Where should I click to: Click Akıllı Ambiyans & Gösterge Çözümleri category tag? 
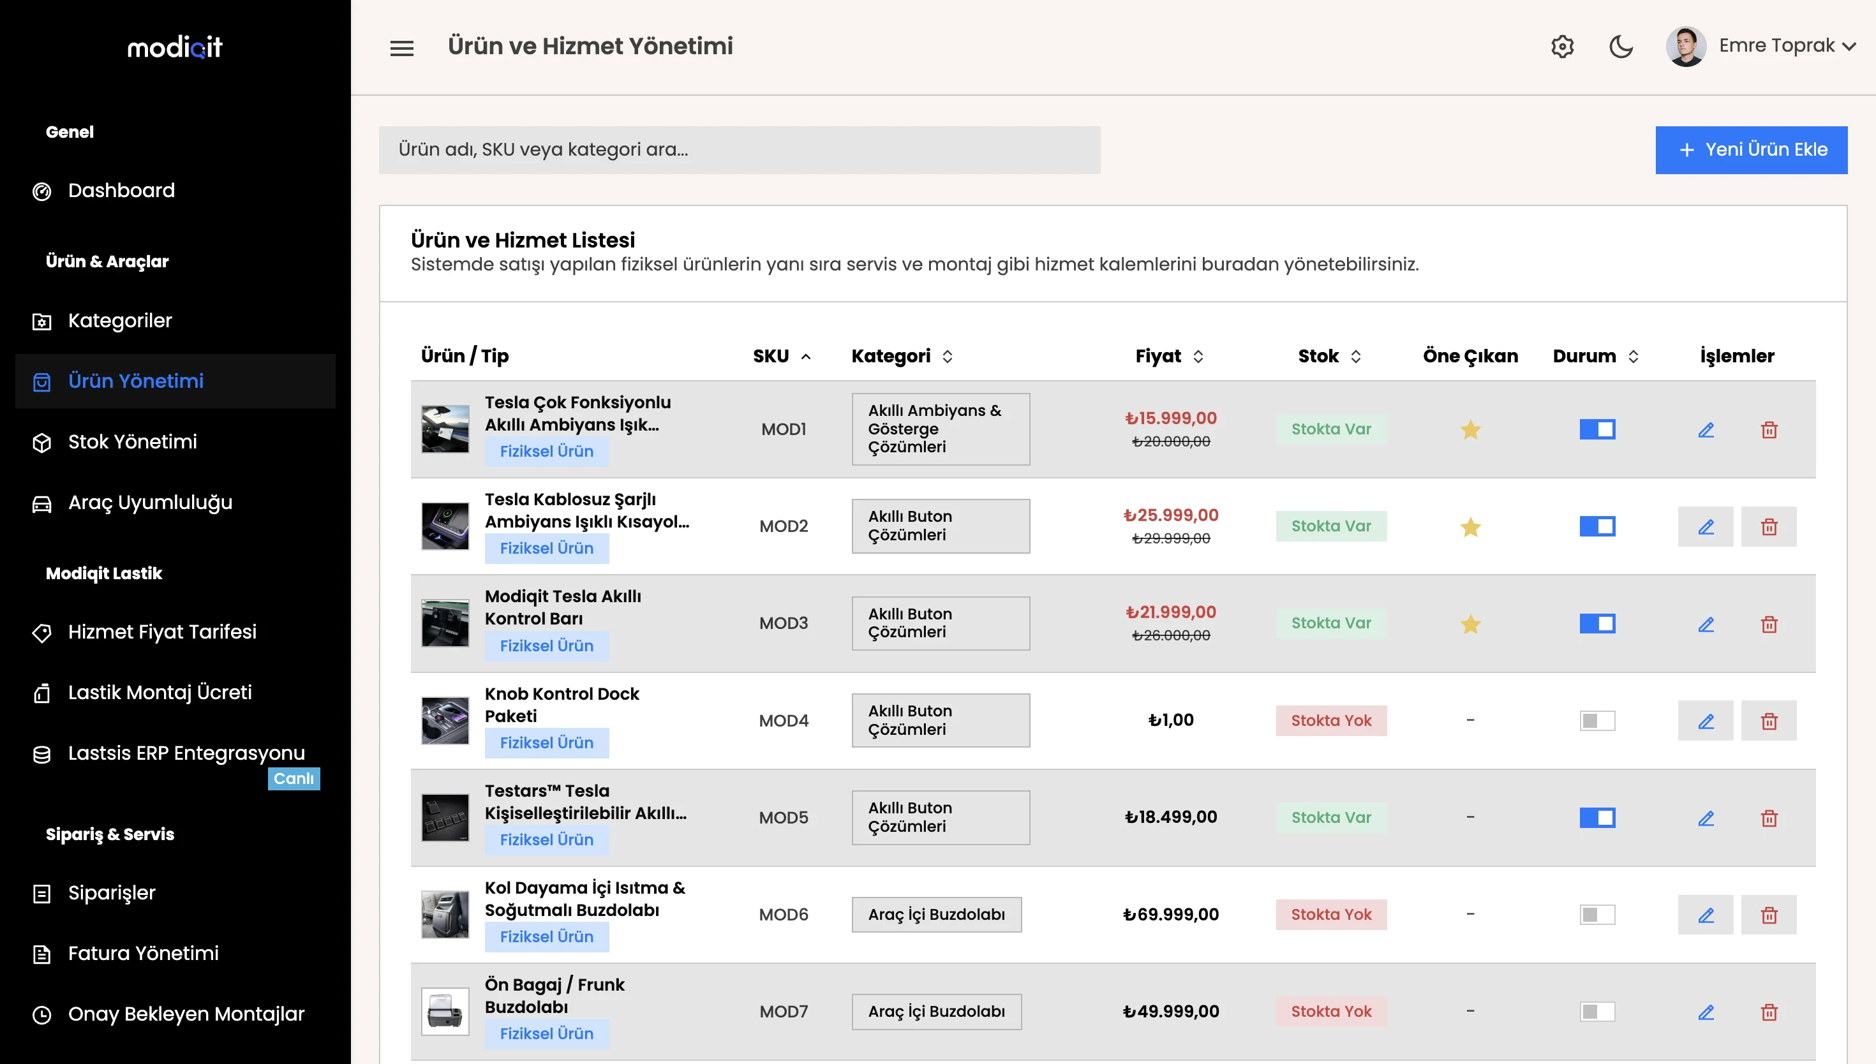[940, 429]
